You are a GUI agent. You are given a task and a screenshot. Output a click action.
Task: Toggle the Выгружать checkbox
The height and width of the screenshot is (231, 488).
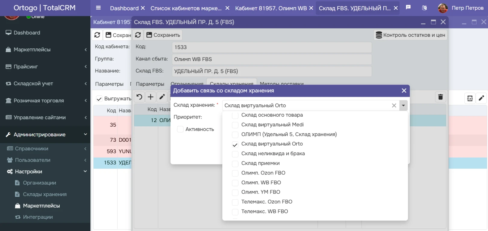pyautogui.click(x=99, y=99)
